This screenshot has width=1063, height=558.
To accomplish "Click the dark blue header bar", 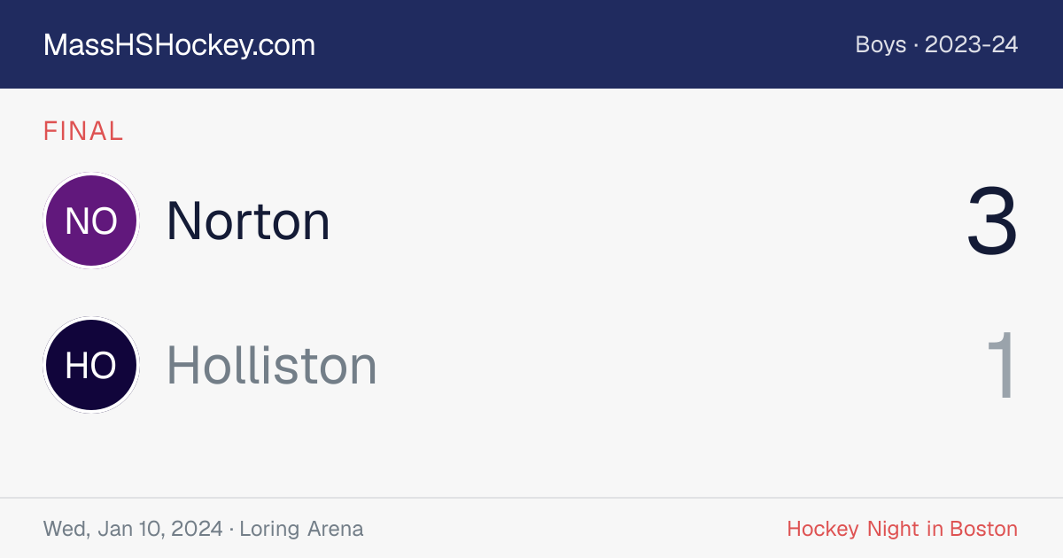I will click(531, 44).
